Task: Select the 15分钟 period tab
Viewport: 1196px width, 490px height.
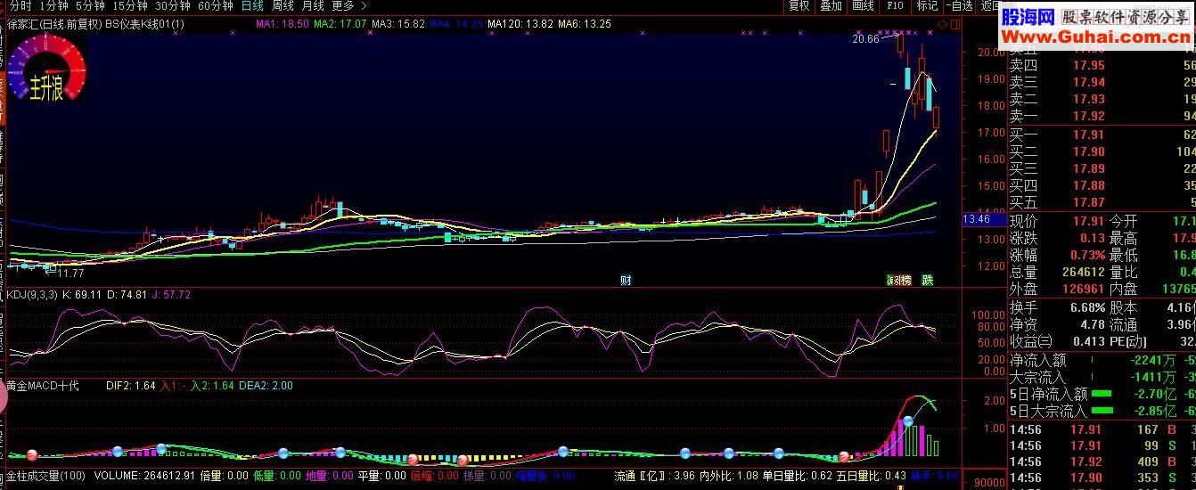Action: point(129,5)
